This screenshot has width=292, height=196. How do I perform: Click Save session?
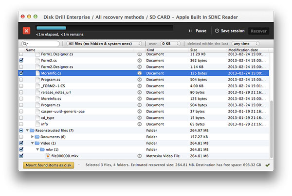pyautogui.click(x=230, y=31)
